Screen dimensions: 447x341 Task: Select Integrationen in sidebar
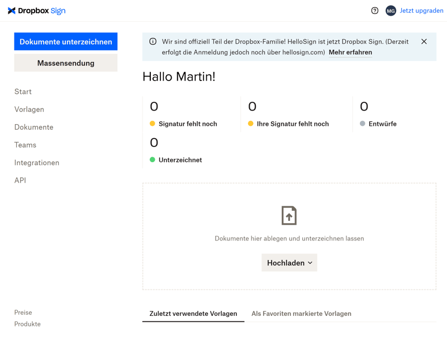coord(37,163)
